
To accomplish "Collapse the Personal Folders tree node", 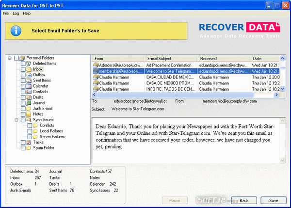I will tap(10, 58).
